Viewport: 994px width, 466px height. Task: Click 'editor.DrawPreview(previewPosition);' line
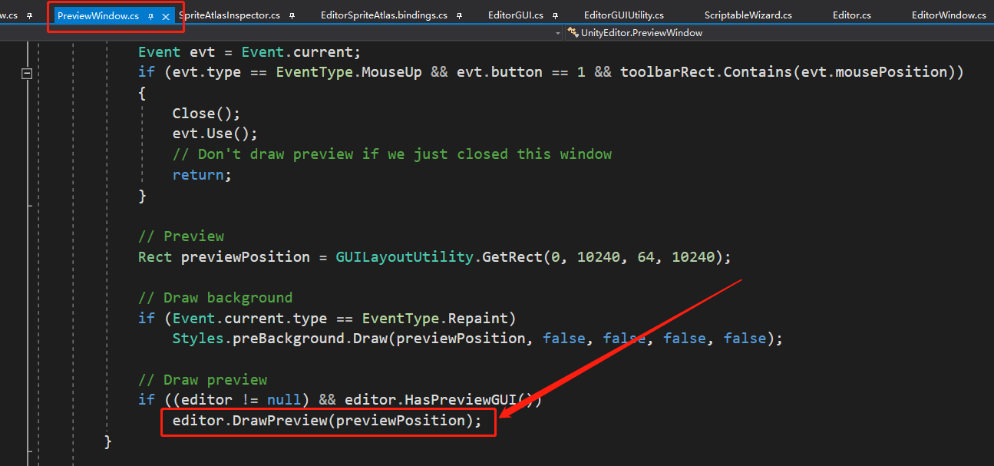pos(327,421)
